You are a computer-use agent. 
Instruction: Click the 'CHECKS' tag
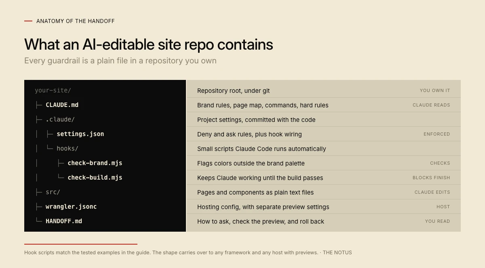pos(440,163)
